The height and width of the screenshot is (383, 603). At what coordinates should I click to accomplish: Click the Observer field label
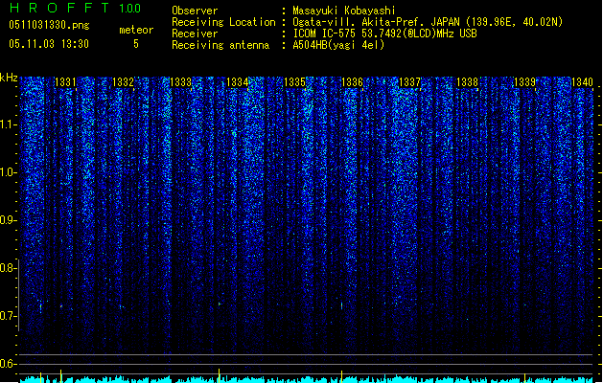(195, 11)
